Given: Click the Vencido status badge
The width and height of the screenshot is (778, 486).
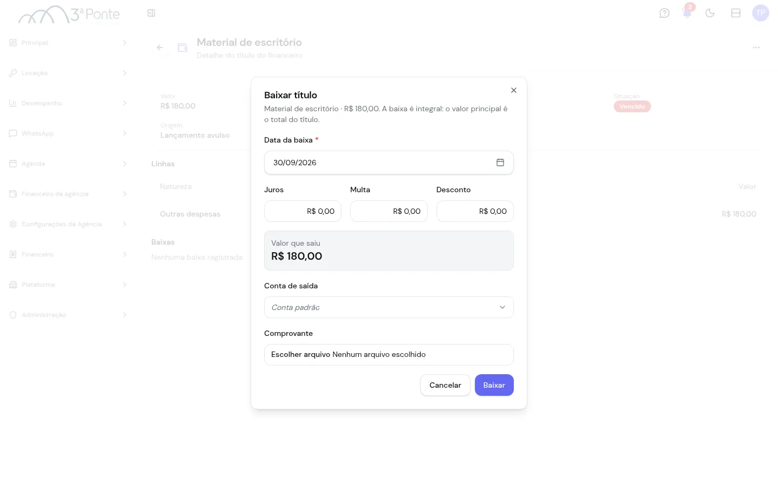Looking at the screenshot, I should [632, 106].
